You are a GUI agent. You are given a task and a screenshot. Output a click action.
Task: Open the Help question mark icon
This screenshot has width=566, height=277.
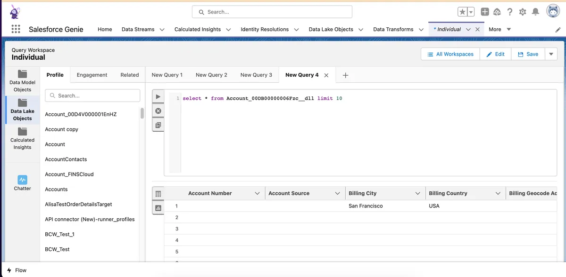(510, 12)
